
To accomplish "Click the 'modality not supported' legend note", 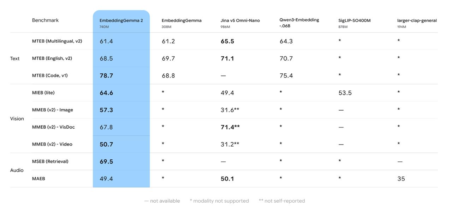I will [219, 201].
